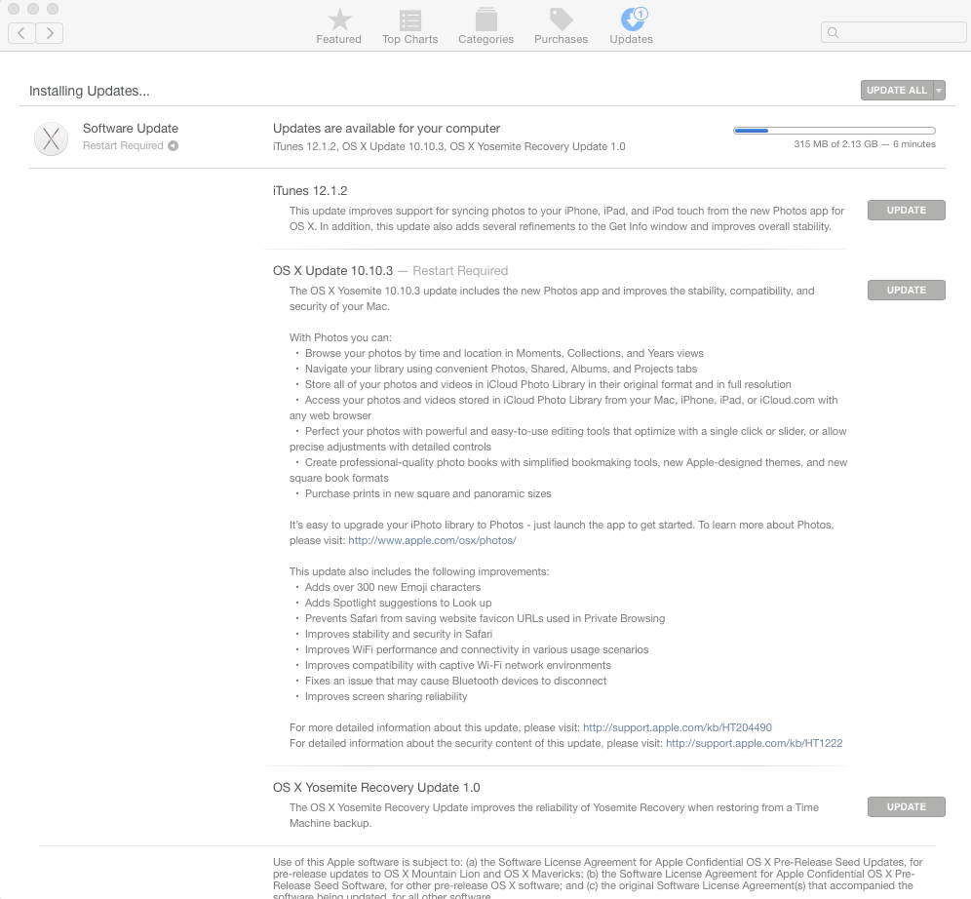
Task: Click the download progress bar
Action: (x=835, y=131)
